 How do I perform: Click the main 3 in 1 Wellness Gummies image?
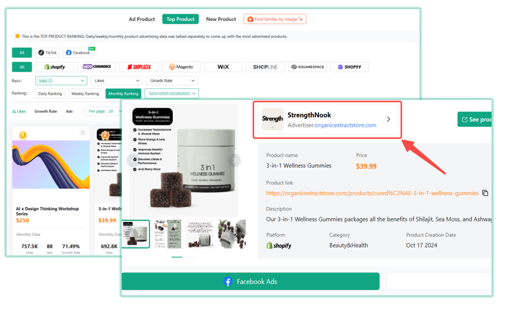[184, 160]
